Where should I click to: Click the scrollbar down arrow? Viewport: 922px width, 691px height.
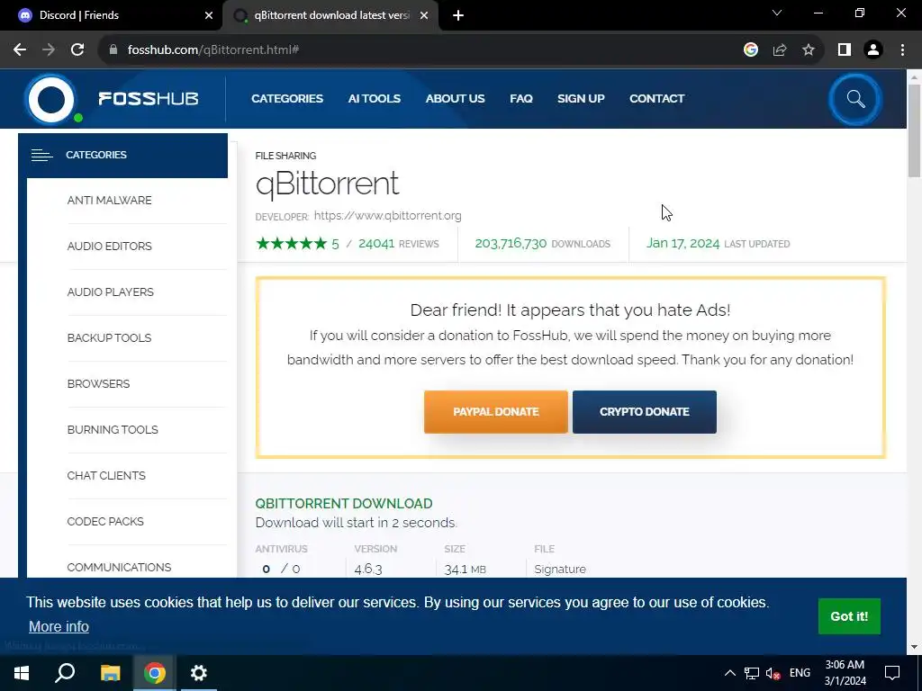(914, 647)
